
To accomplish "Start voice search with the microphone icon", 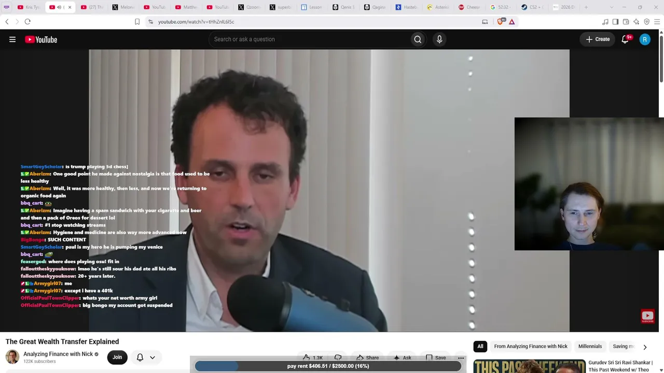I will click(x=439, y=39).
